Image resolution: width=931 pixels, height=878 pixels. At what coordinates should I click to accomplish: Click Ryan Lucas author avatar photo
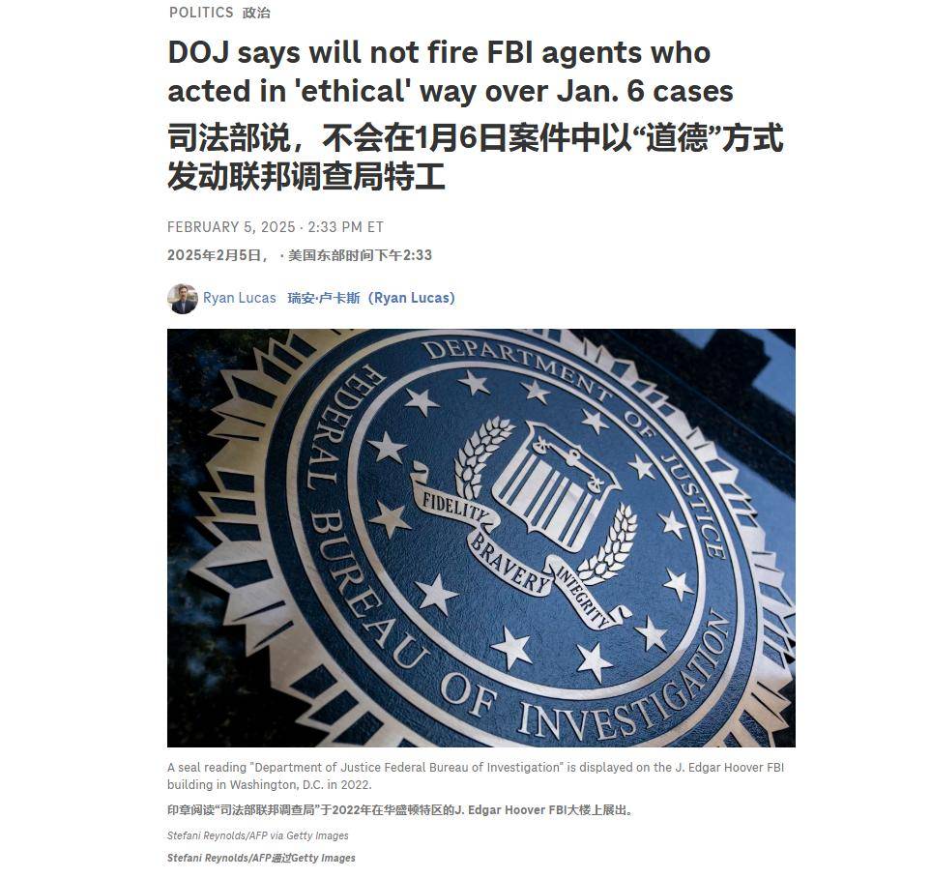tap(183, 299)
